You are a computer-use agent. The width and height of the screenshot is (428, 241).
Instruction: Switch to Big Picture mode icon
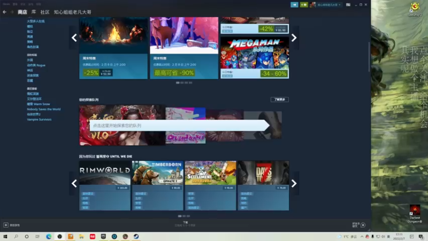click(x=348, y=5)
